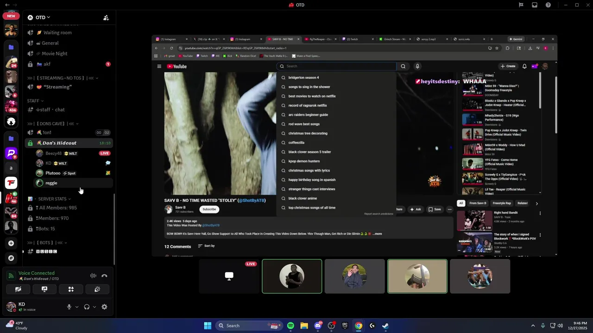Open output device options arrow beside headphones
The height and width of the screenshot is (333, 593).
tap(95, 307)
